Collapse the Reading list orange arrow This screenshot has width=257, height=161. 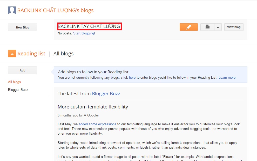point(12,53)
